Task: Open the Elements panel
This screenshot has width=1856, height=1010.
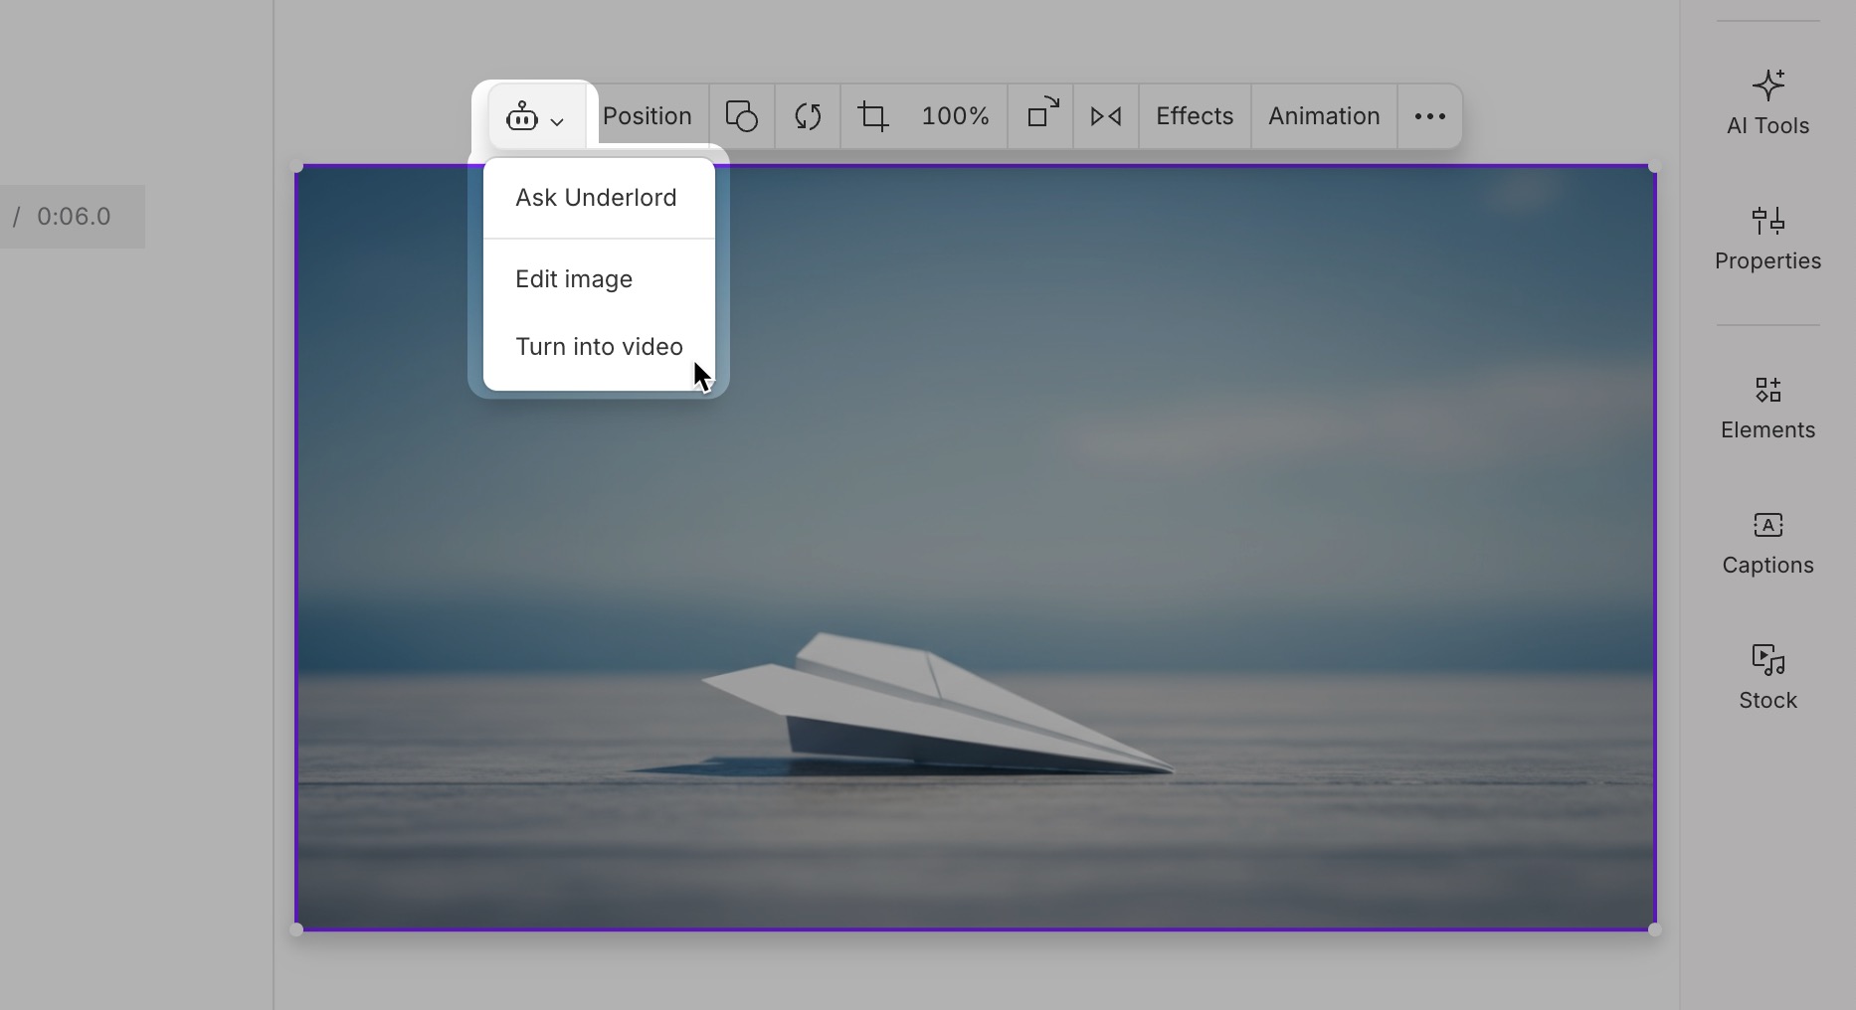Action: [1766, 407]
